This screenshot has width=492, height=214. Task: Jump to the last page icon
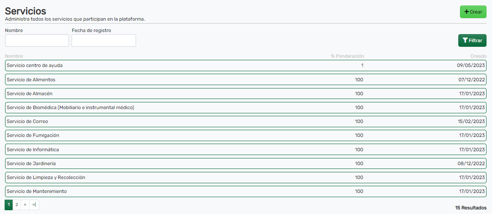(34, 205)
